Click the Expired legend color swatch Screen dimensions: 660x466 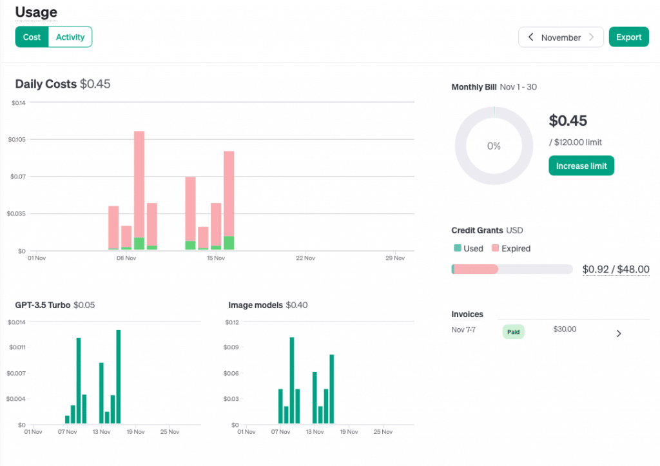(495, 248)
